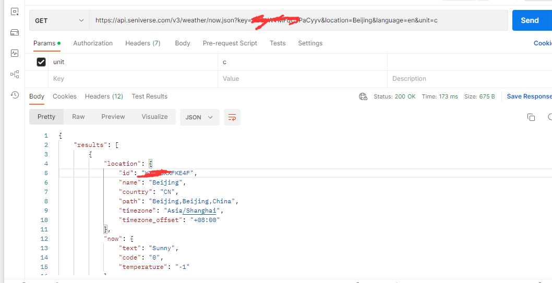
Task: Click the empty Description parameter field
Action: 470,79
